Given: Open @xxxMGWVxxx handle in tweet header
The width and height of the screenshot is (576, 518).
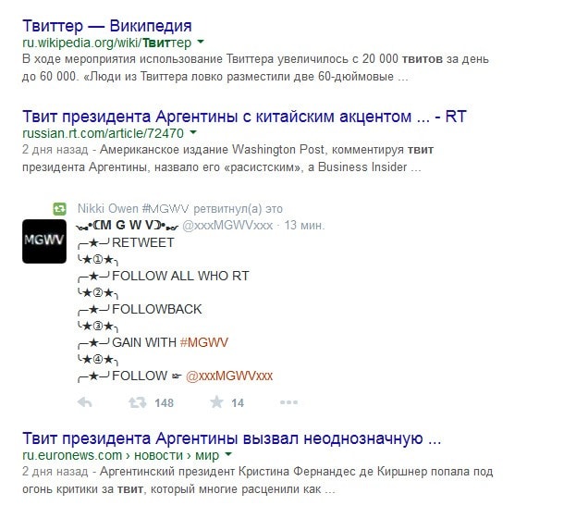Looking at the screenshot, I should click(x=227, y=225).
